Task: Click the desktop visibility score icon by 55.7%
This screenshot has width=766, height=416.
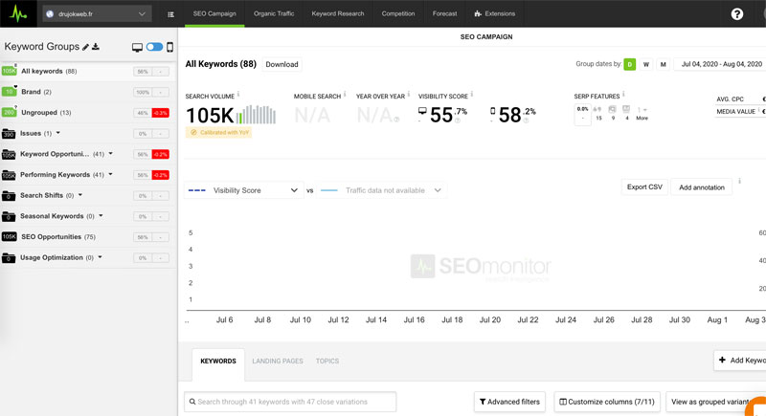Action: tap(422, 111)
